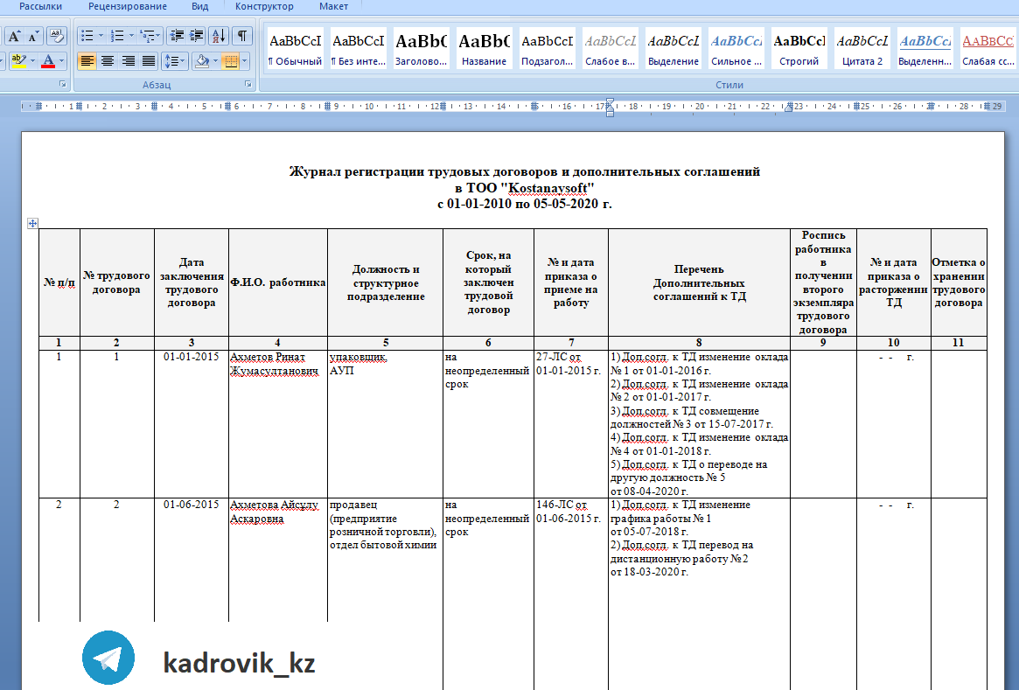Switch to the Конструктор tab
This screenshot has width=1019, height=690.
[x=264, y=6]
